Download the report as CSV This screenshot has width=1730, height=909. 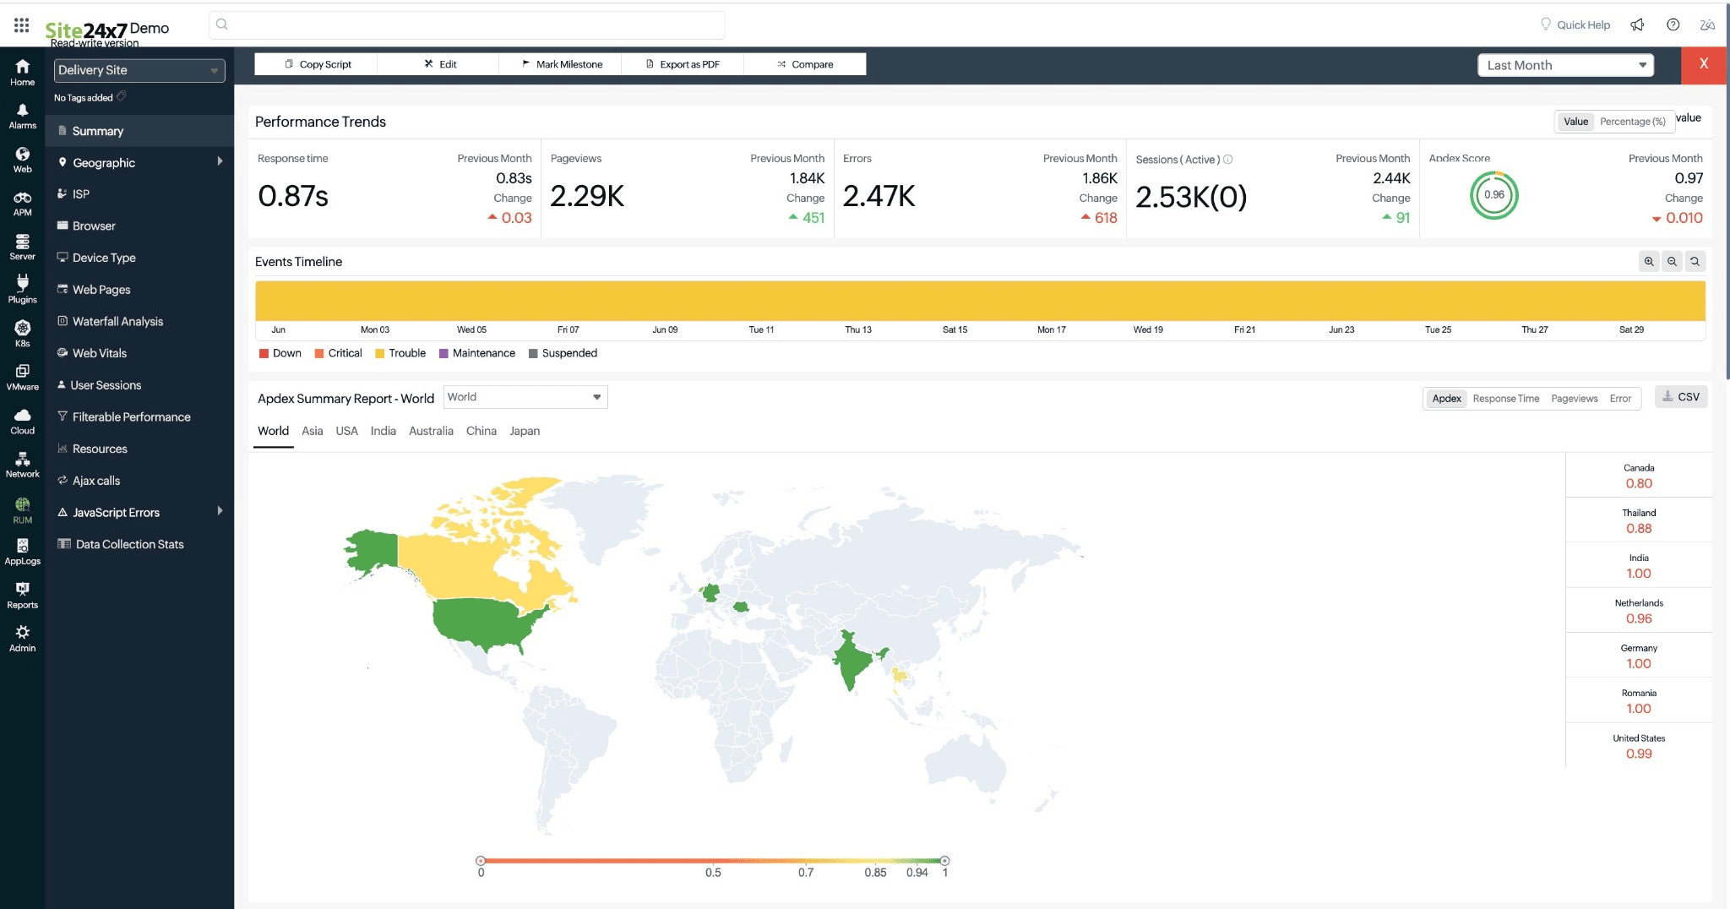(x=1681, y=397)
